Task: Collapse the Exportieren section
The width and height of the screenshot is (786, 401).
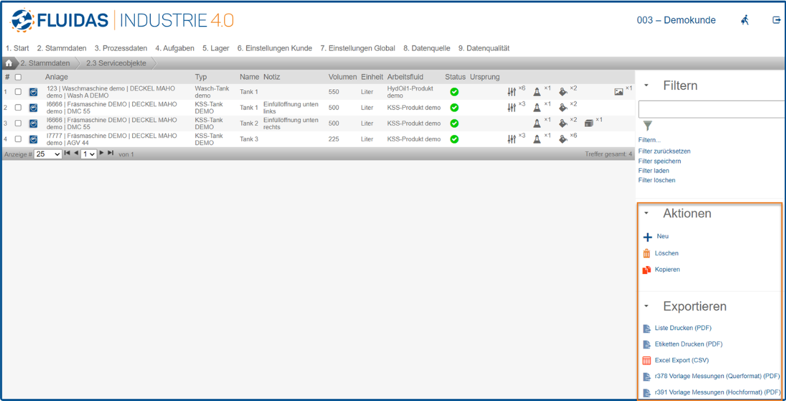Action: [646, 306]
